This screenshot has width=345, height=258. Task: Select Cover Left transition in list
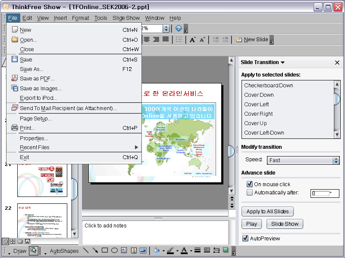coord(257,104)
